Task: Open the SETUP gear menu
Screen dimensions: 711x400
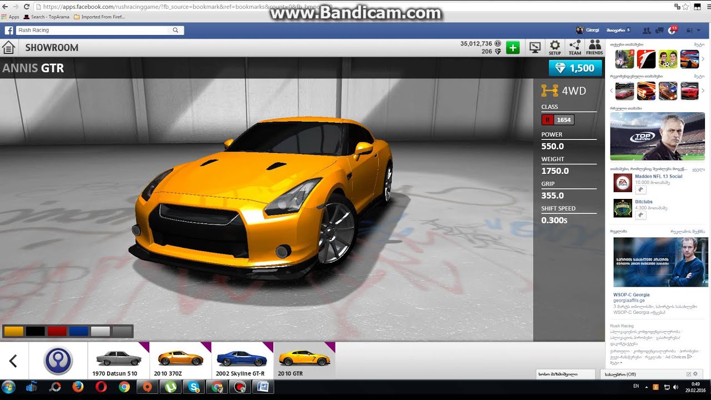Action: pyautogui.click(x=555, y=47)
